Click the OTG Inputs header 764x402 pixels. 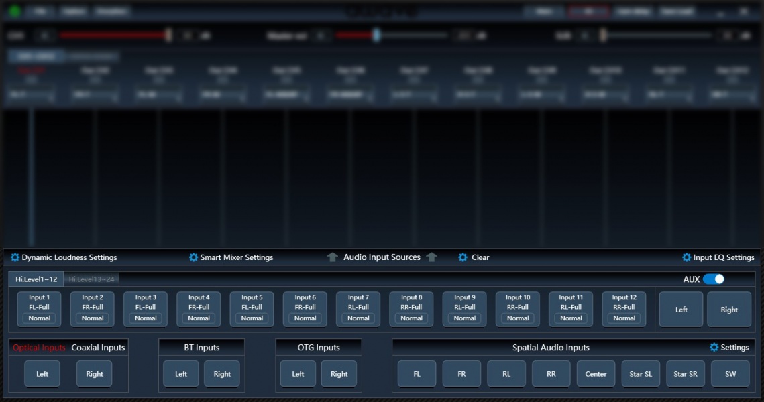coord(319,348)
